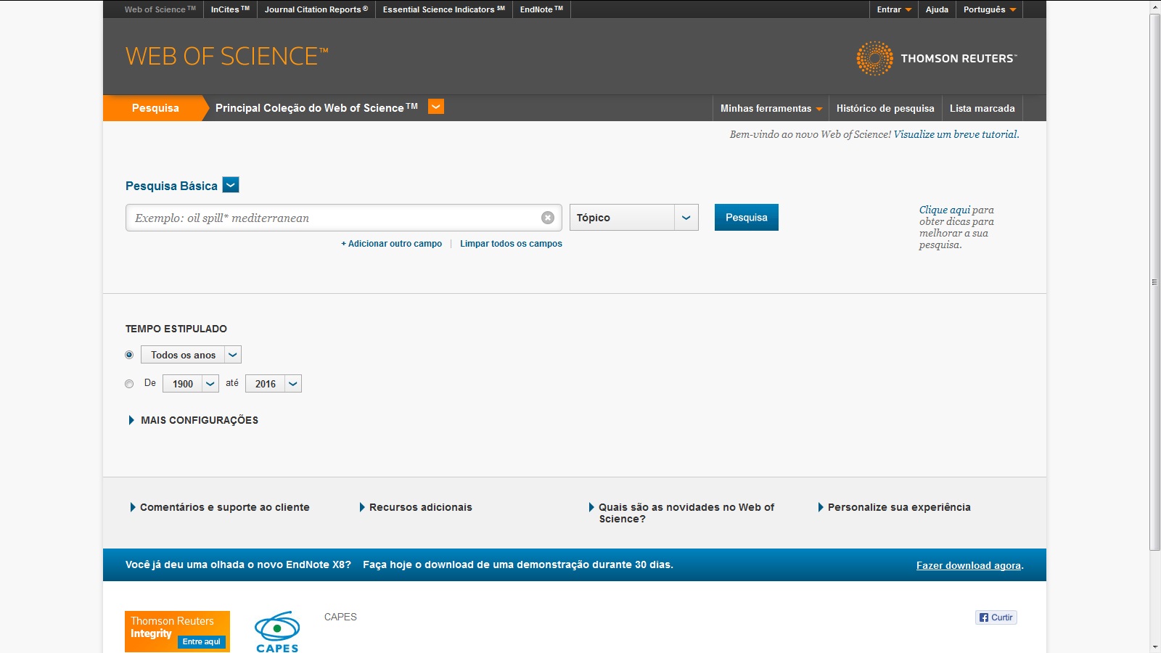This screenshot has height=653, width=1161.
Task: Click 'Fazer download agora' link
Action: 969,565
